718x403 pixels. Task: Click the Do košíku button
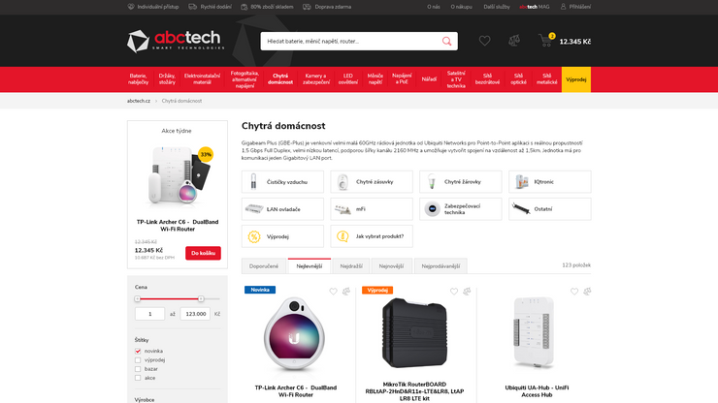203,253
